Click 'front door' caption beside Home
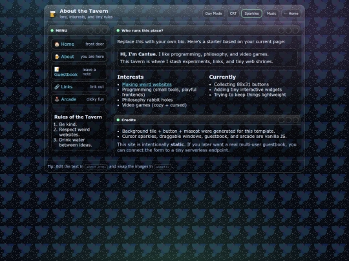349x261 pixels. coord(94,44)
